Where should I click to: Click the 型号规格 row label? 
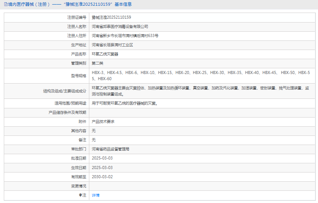(x=79, y=76)
